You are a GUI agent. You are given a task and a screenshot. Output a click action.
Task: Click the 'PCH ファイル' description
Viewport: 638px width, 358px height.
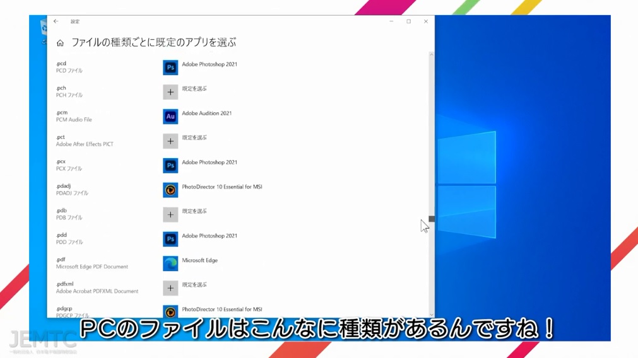(69, 95)
